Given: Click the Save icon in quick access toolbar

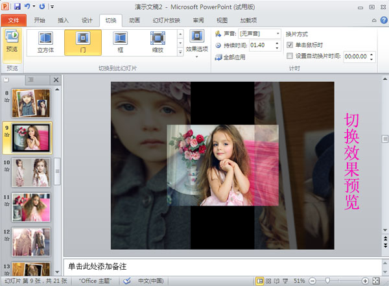Looking at the screenshot, I should coord(18,6).
